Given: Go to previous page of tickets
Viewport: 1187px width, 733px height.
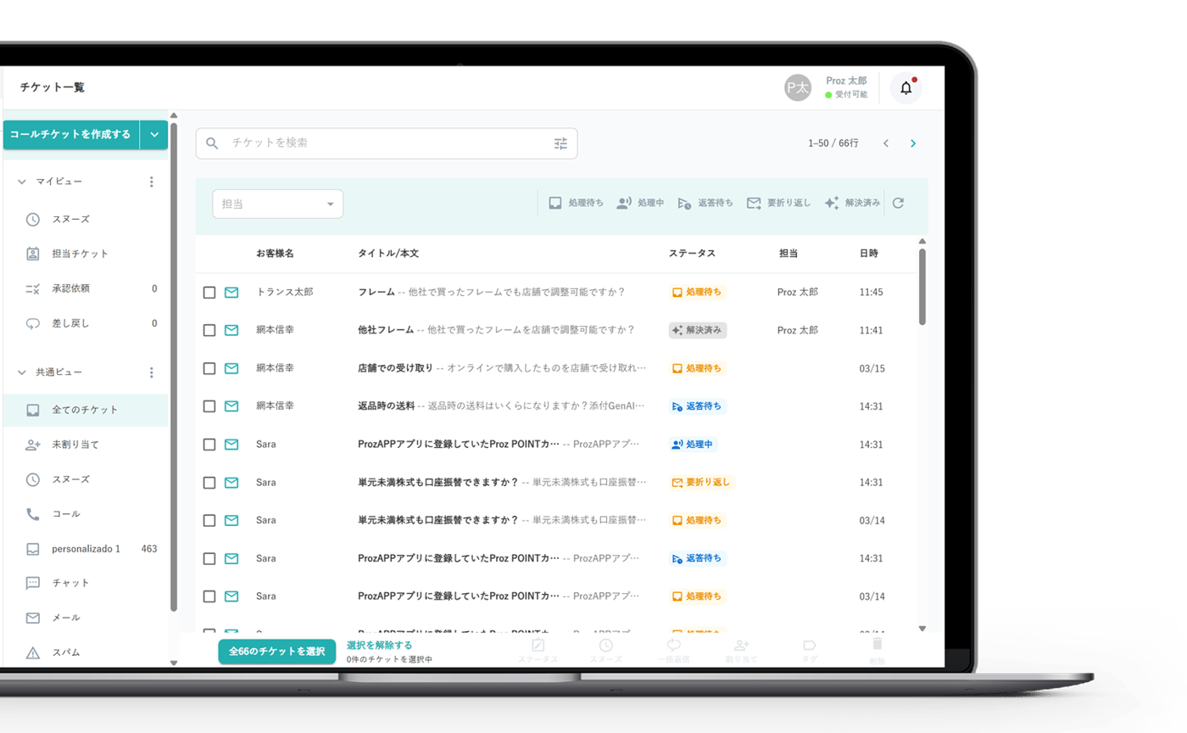Looking at the screenshot, I should (886, 143).
